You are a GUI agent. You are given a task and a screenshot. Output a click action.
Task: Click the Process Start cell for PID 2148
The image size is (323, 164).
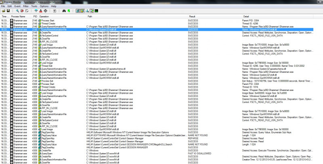[x=48, y=21]
